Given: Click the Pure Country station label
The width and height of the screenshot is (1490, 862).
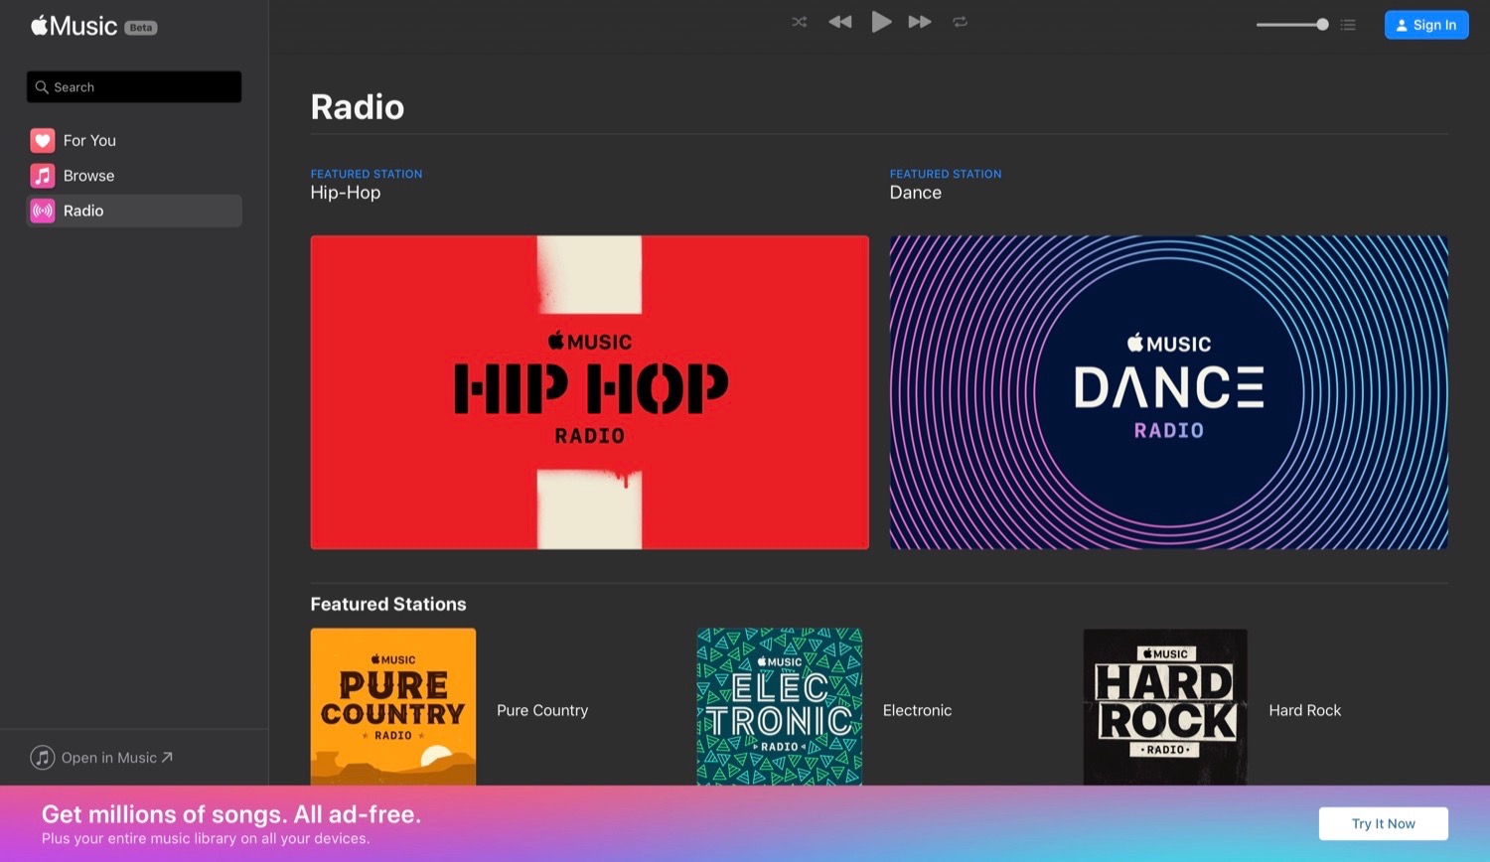Looking at the screenshot, I should 542,711.
